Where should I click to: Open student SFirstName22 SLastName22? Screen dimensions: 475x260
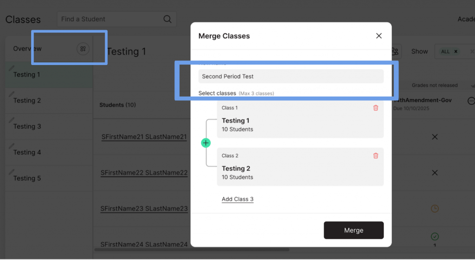[x=144, y=173]
